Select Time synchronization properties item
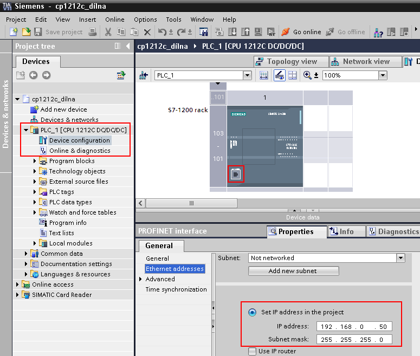 tap(176, 289)
